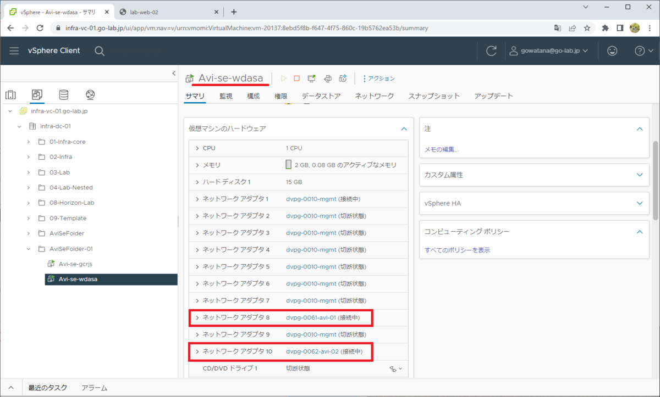Image resolution: width=660 pixels, height=397 pixels.
Task: Click the translate page icon
Action: click(x=558, y=27)
